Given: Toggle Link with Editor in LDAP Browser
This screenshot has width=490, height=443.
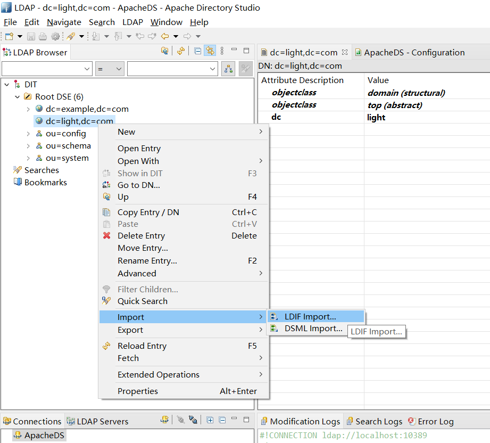Looking at the screenshot, I should pos(210,51).
